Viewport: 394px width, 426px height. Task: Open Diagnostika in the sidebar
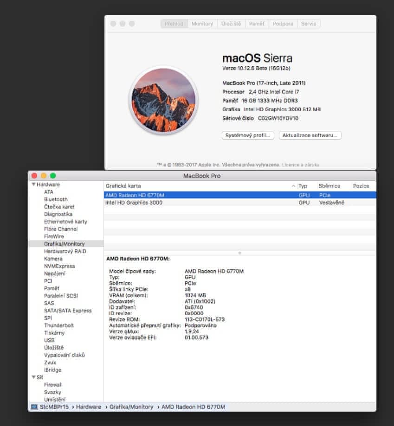pos(58,214)
